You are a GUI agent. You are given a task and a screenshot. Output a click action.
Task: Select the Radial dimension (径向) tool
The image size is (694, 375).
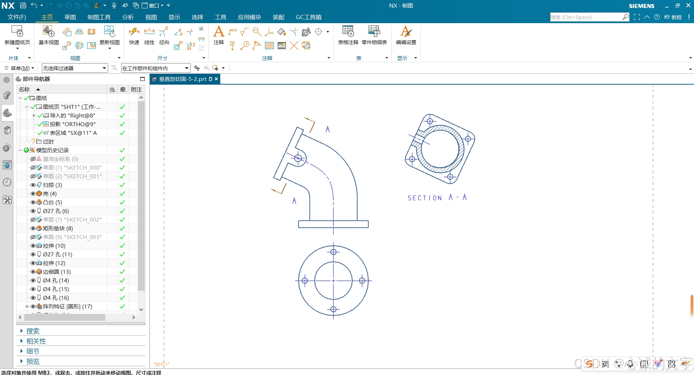tap(164, 32)
